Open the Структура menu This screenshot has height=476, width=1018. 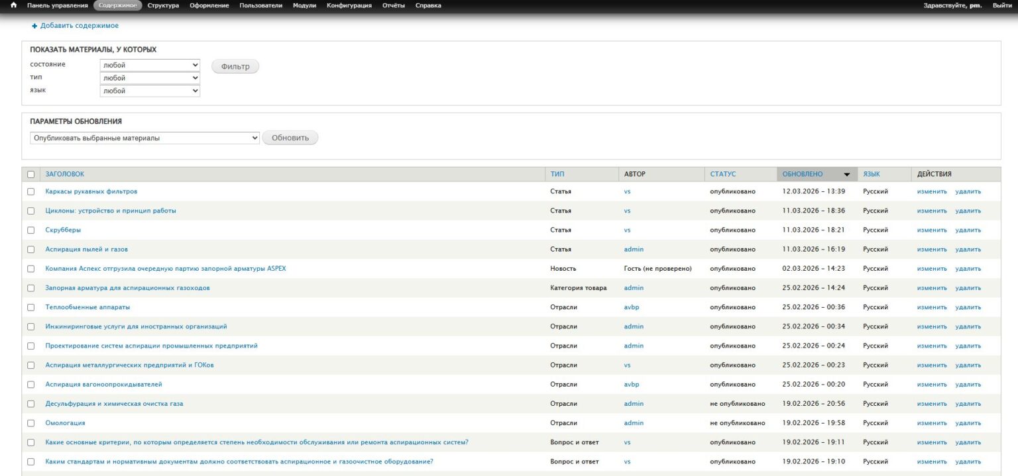pos(163,5)
